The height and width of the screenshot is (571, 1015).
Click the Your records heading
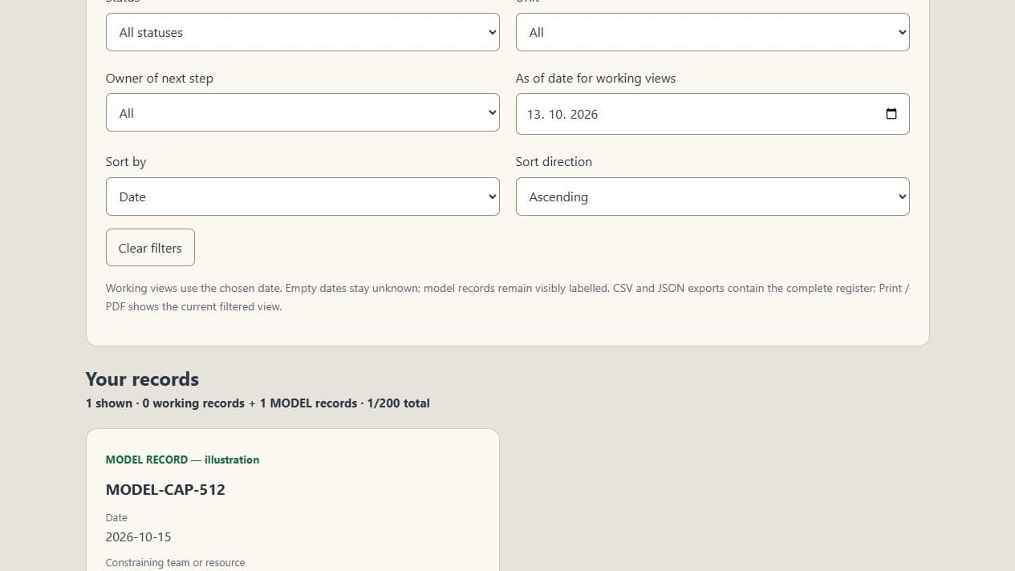point(142,379)
